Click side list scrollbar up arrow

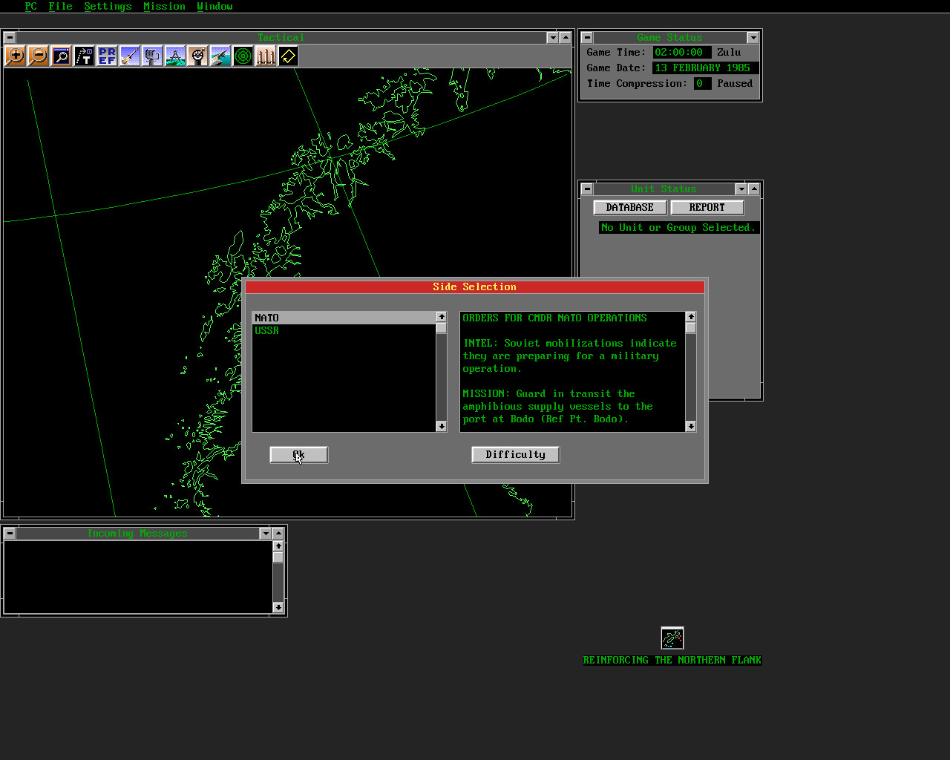pos(442,317)
